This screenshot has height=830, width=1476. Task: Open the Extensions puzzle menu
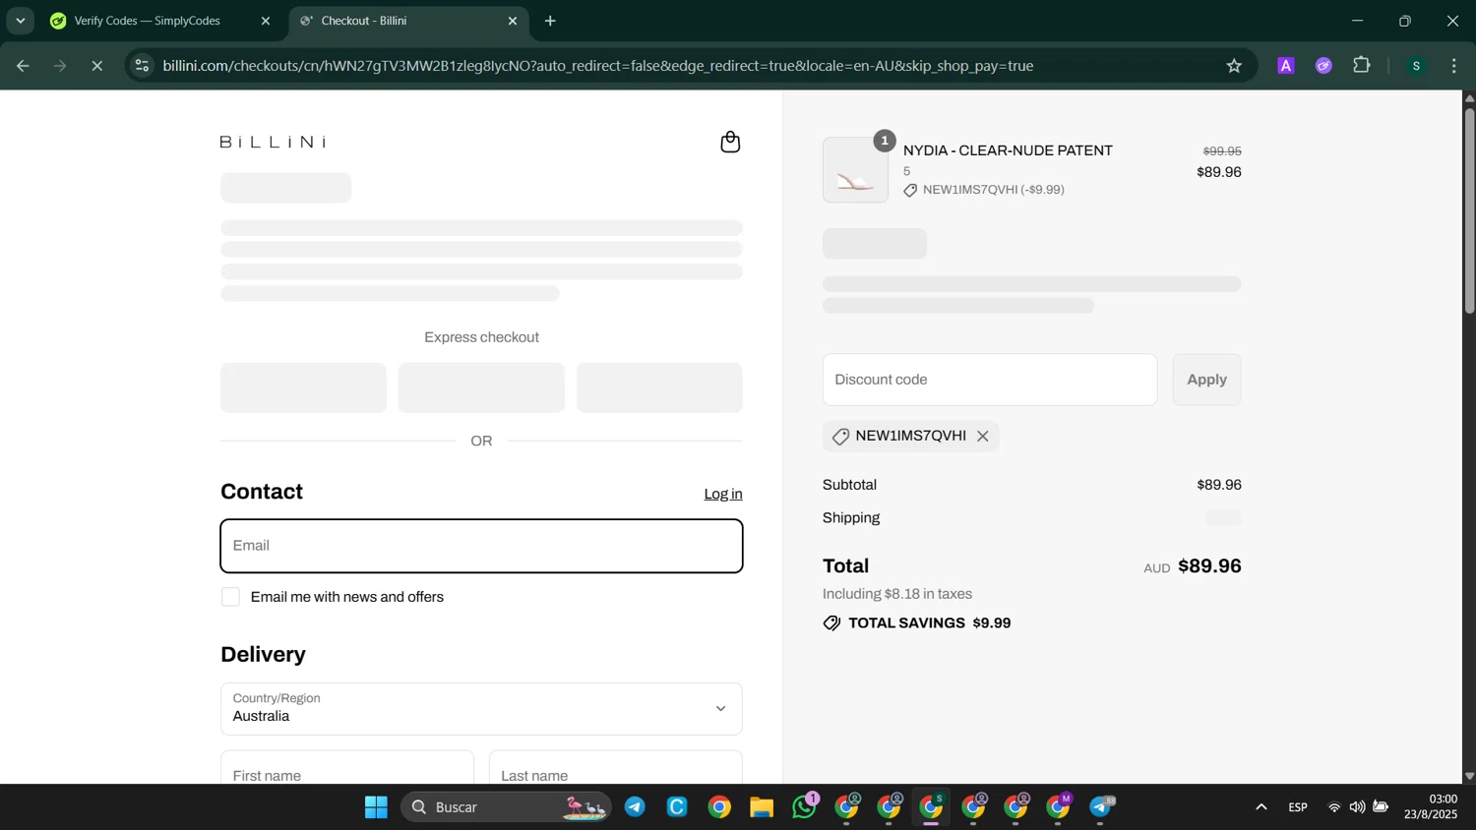[x=1362, y=66]
